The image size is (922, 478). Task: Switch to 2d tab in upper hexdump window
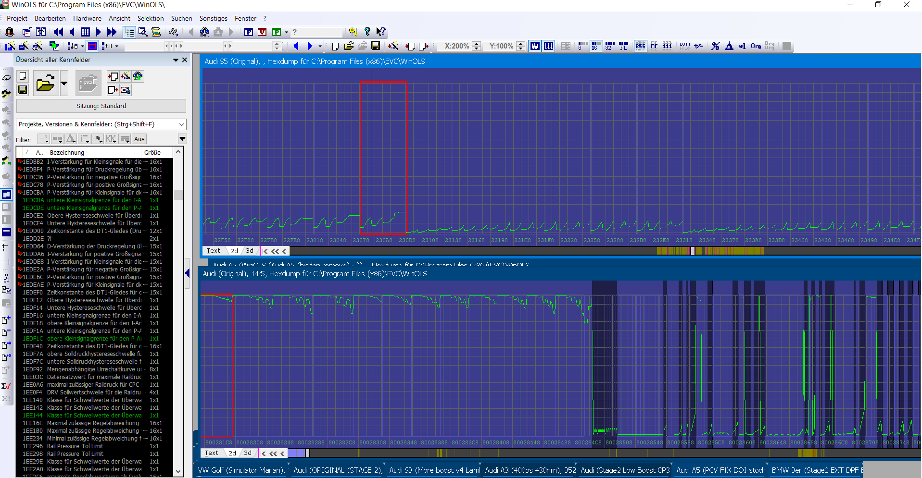(x=234, y=251)
